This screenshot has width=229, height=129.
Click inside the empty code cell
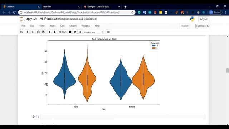pyautogui.click(x=123, y=116)
